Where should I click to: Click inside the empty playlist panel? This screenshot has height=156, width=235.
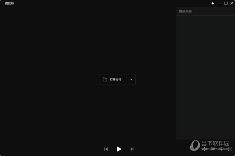pos(206,77)
